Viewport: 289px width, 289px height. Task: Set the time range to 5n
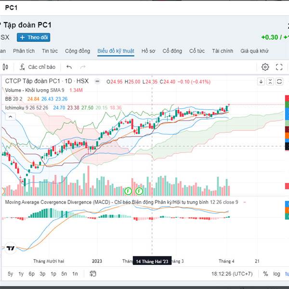(x=64, y=274)
